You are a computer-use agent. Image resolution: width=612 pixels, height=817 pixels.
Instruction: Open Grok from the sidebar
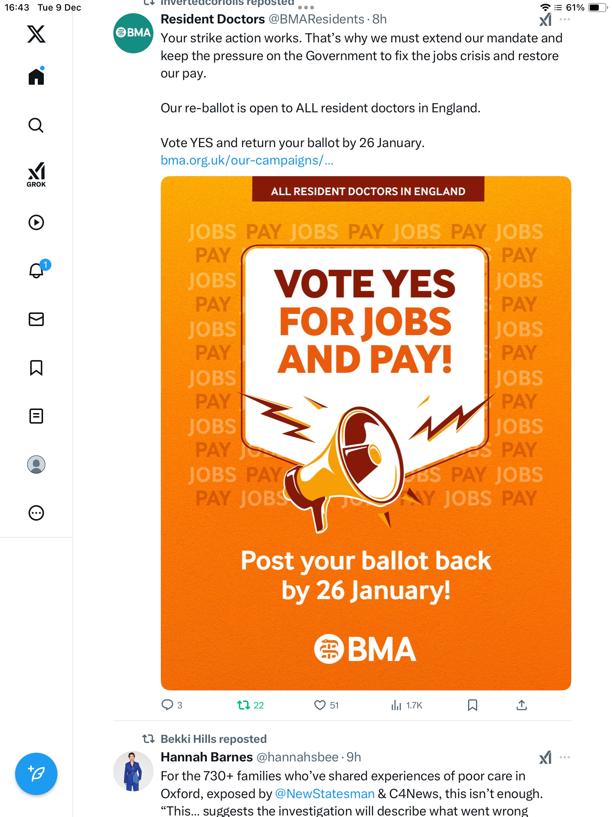pos(36,174)
